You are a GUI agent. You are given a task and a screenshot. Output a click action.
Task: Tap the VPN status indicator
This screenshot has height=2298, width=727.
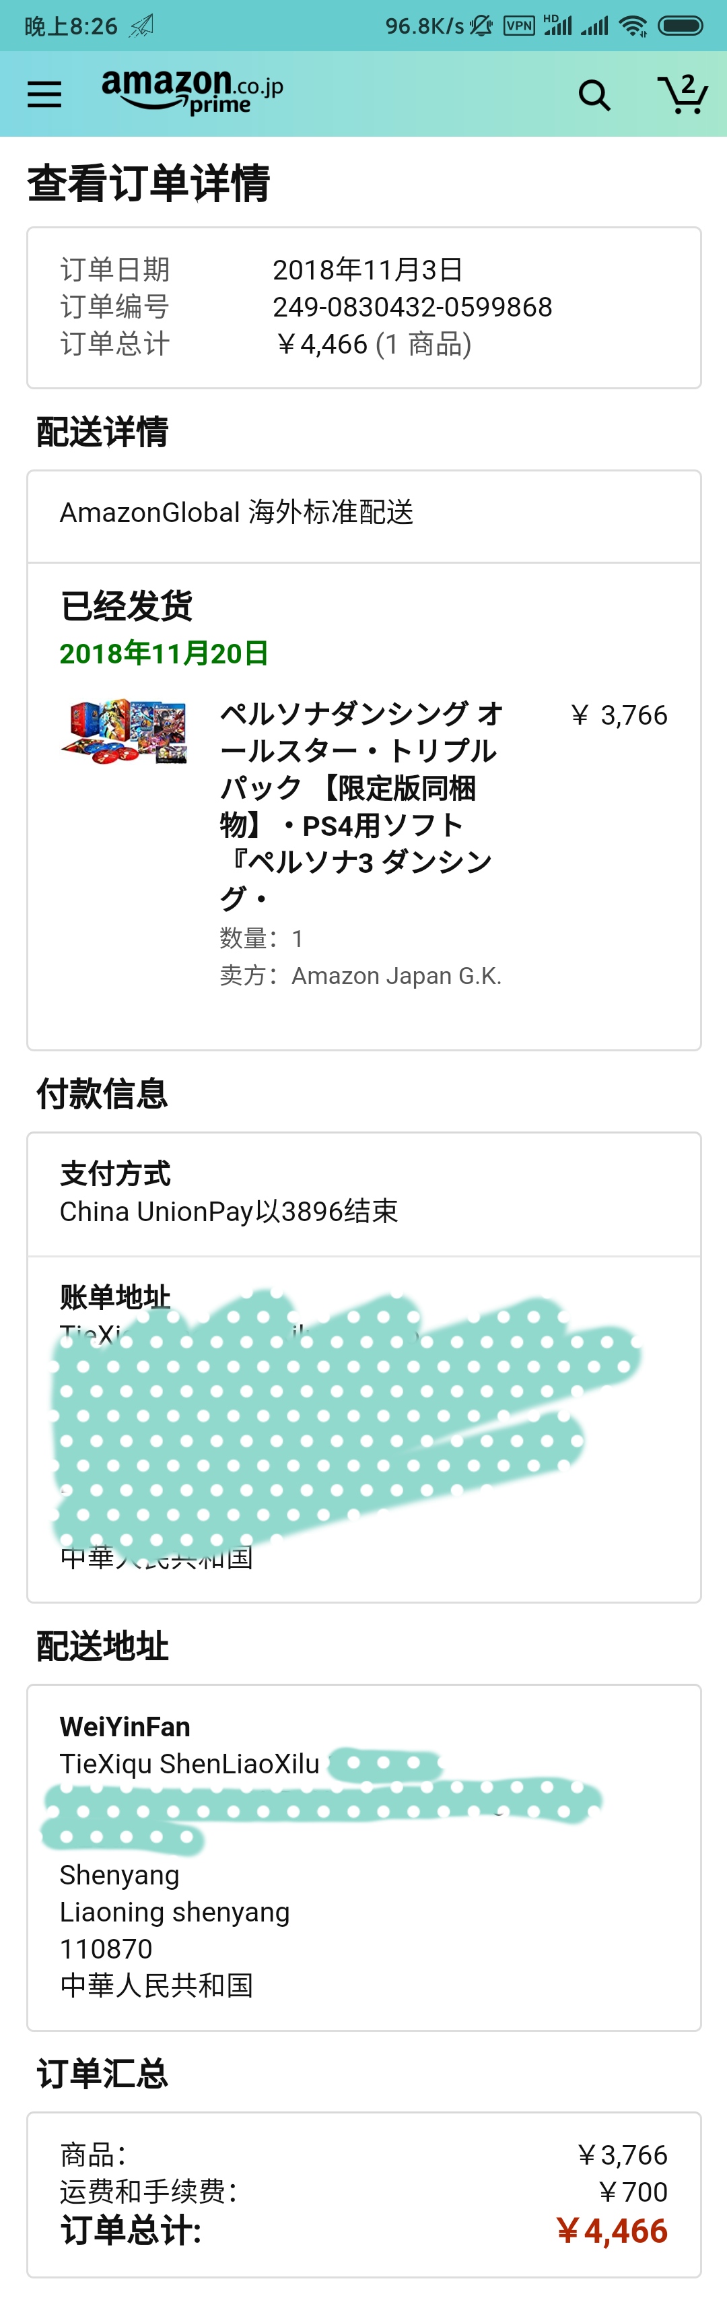[x=519, y=26]
